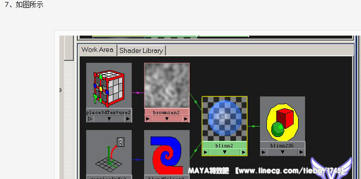Click brownian2 input connection arrow
This screenshot has height=179, width=361.
pyautogui.click(x=148, y=119)
